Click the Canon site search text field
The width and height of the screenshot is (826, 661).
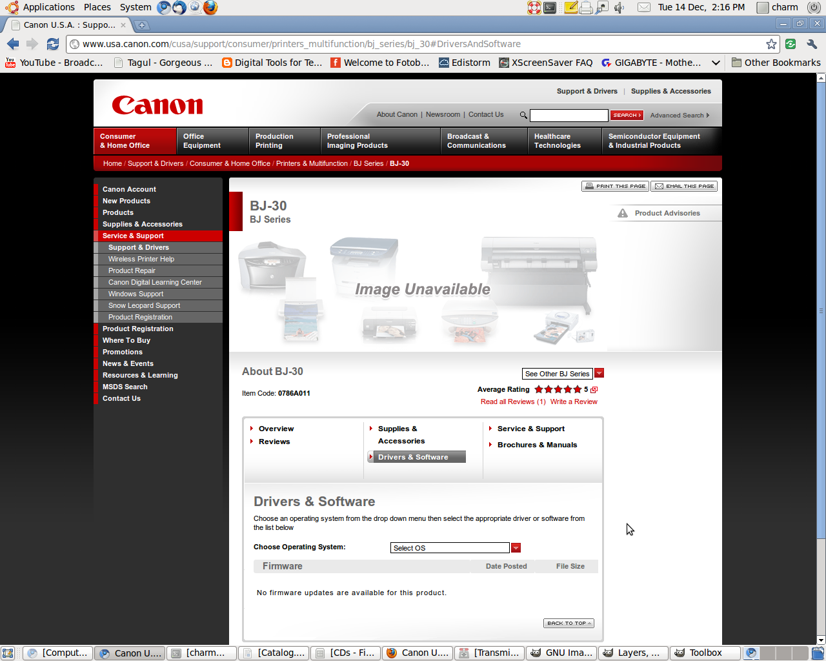pyautogui.click(x=569, y=115)
